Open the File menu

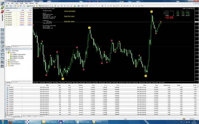point(8,3)
